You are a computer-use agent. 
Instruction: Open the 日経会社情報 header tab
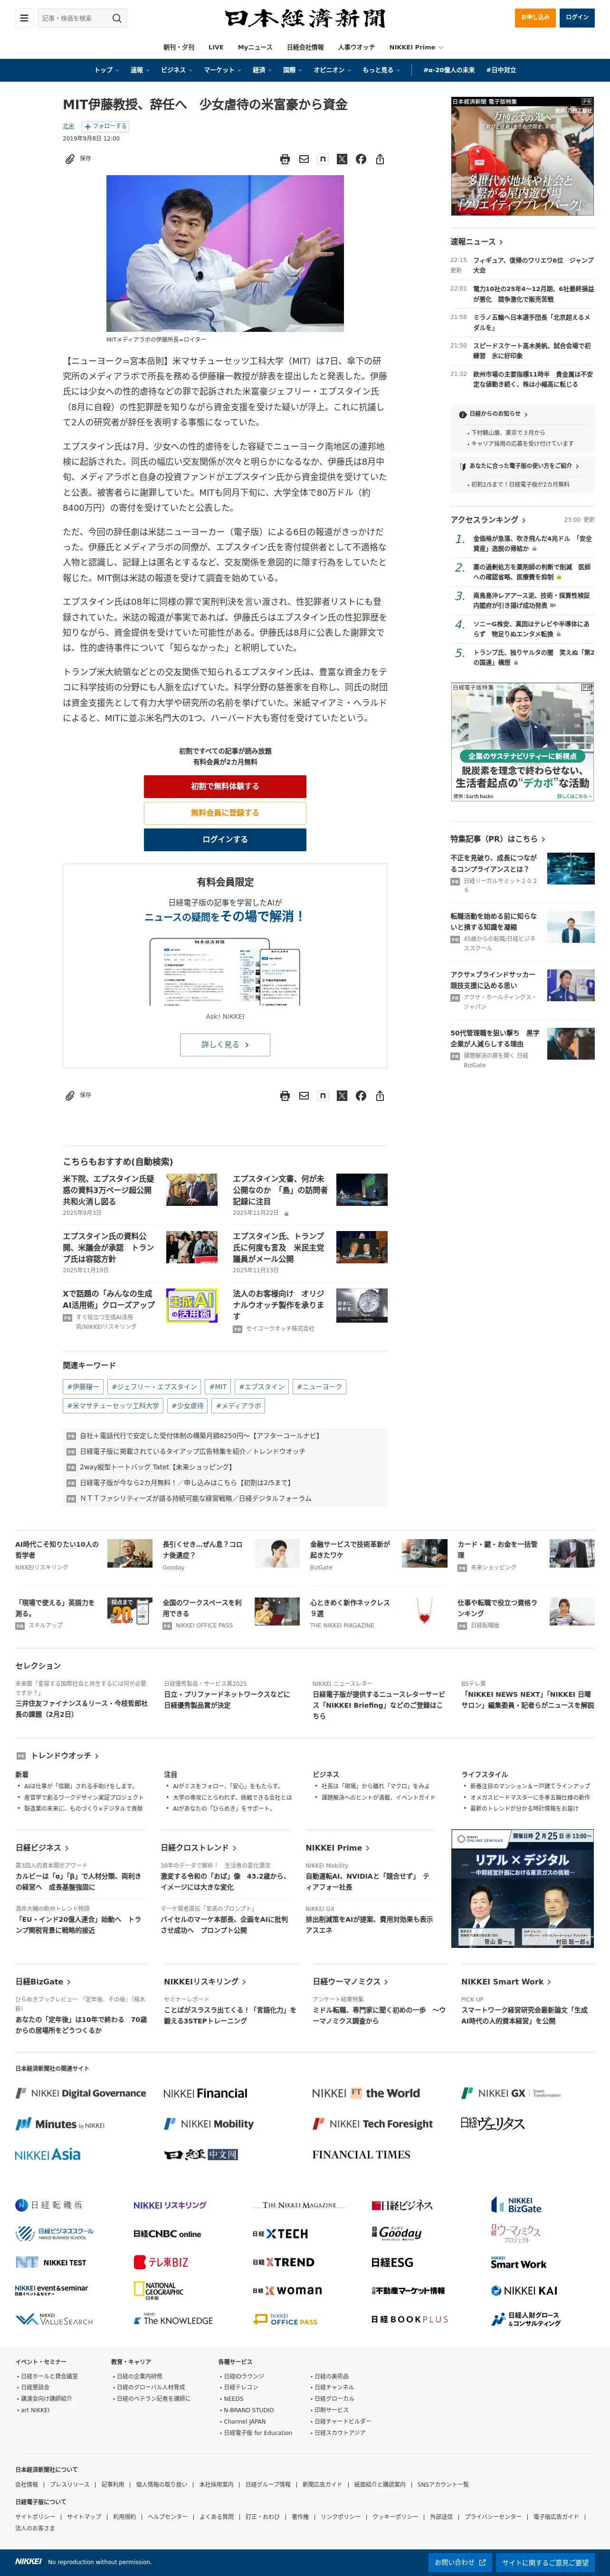305,47
